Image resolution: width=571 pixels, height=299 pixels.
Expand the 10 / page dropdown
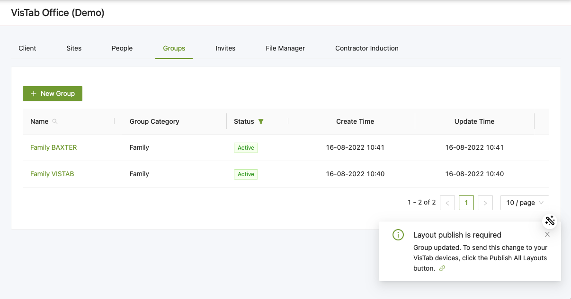(x=525, y=203)
